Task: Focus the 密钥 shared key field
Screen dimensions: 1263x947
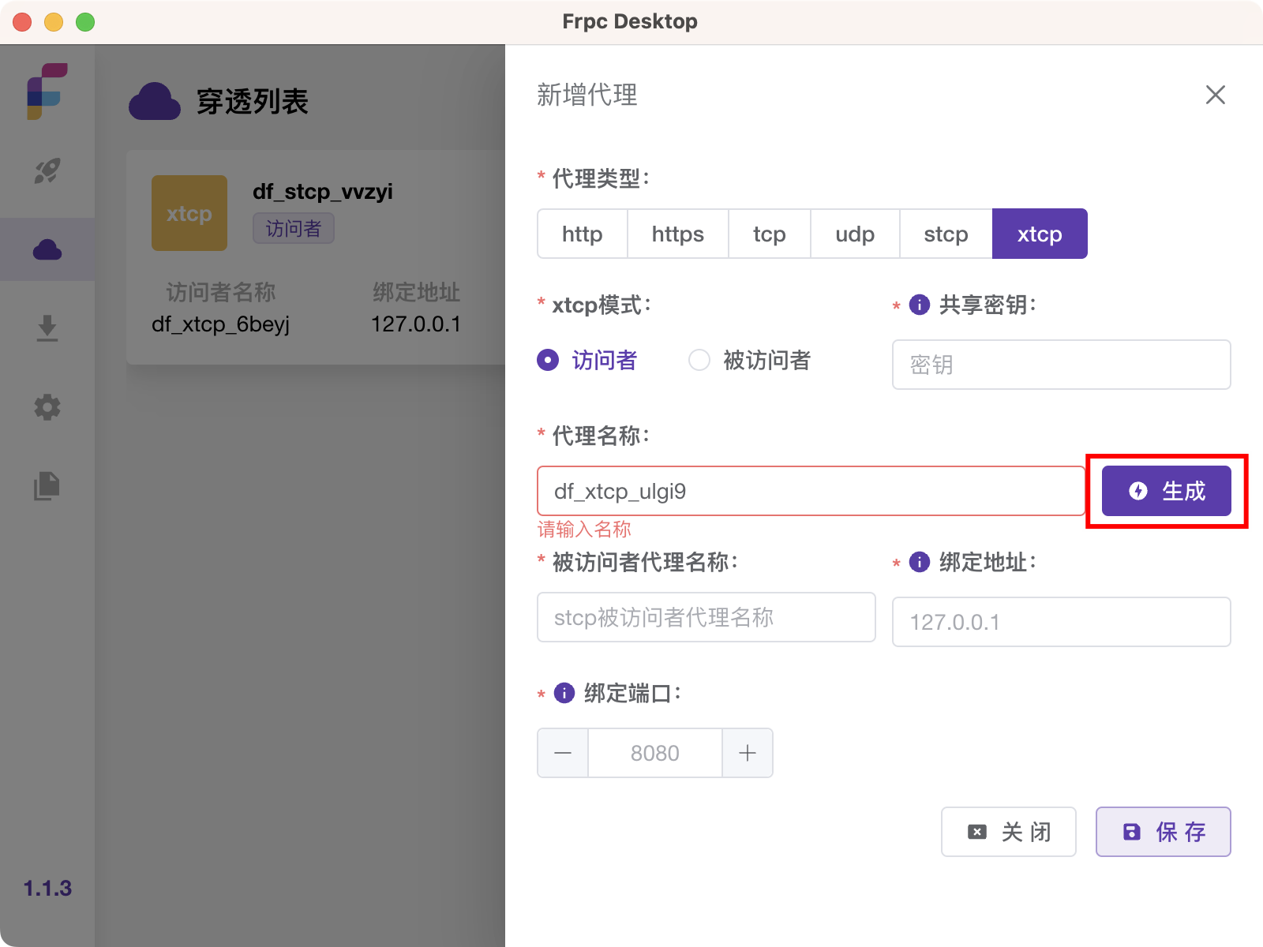Action: (1062, 365)
